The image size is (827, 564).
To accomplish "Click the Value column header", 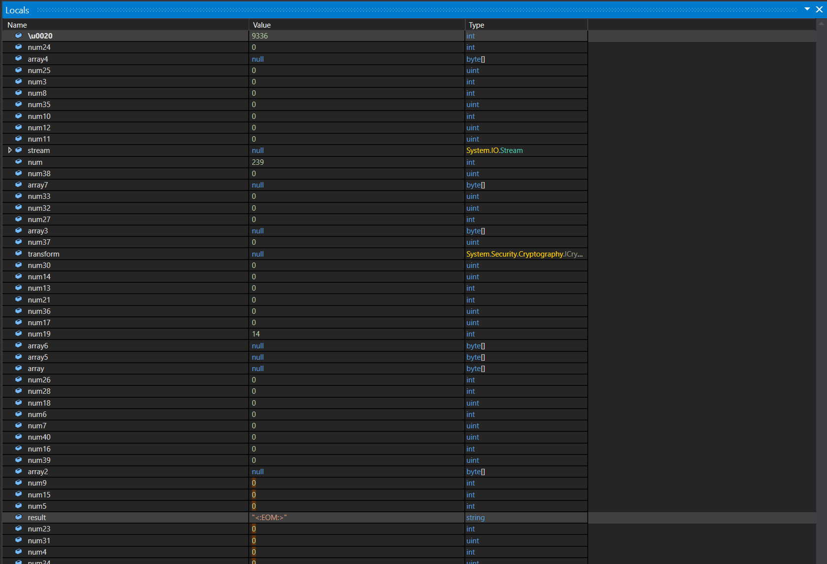I will pos(262,25).
